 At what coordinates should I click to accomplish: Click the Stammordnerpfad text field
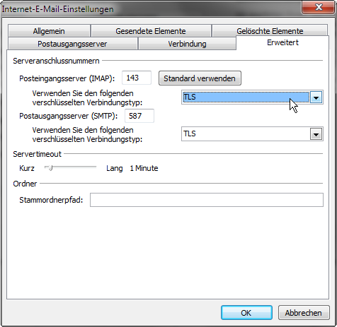click(207, 200)
